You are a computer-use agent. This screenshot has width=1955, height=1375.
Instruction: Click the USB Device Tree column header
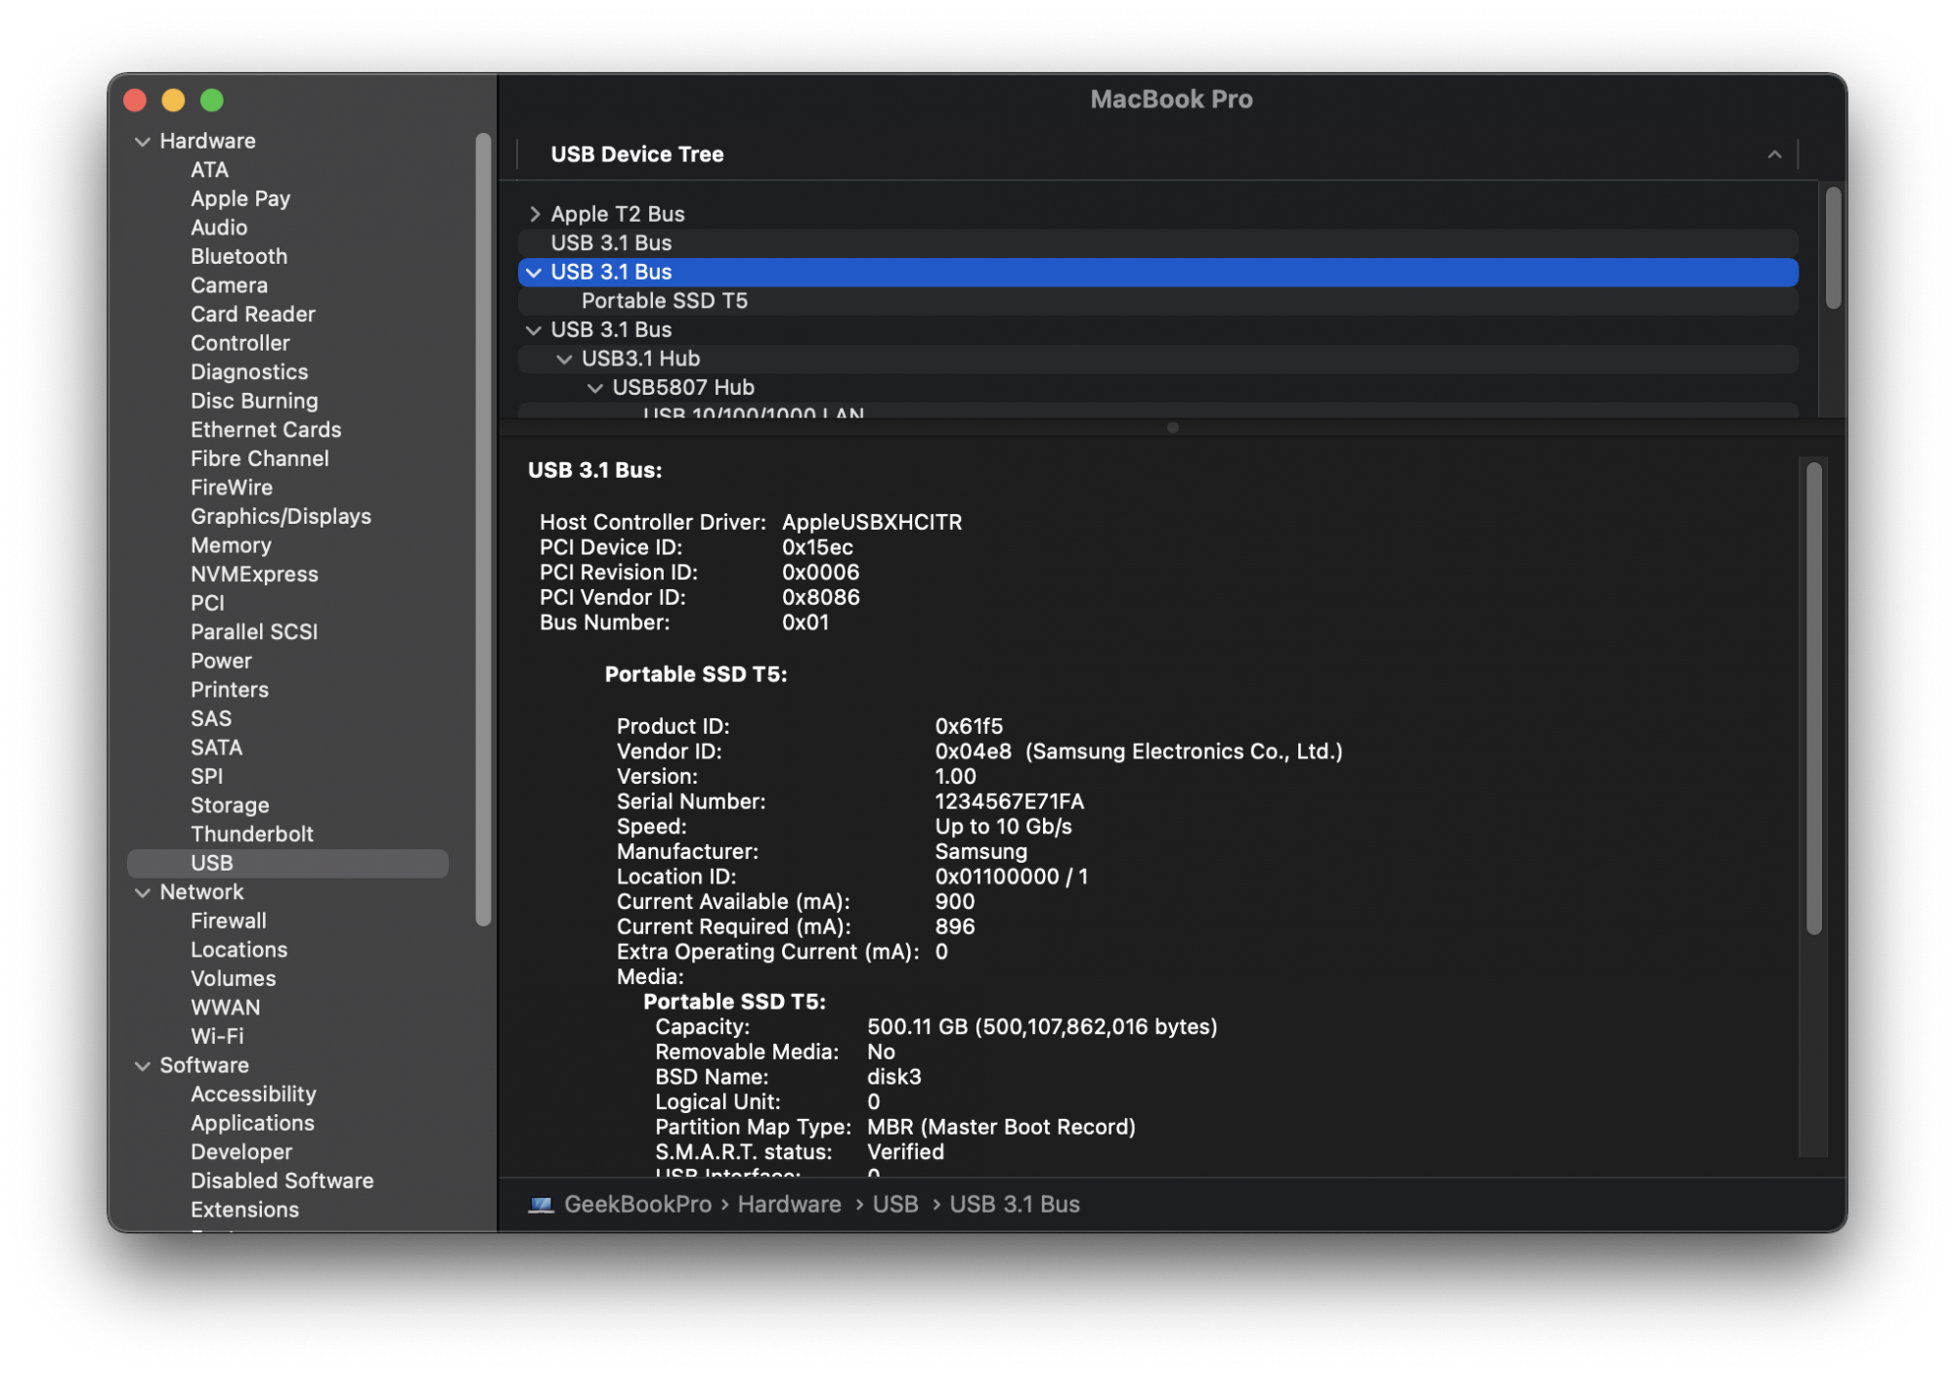tap(636, 154)
